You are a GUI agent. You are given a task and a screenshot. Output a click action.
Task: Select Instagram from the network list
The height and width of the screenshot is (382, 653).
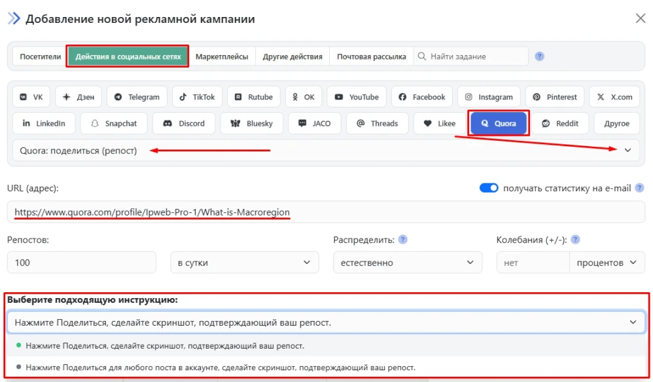[489, 96]
